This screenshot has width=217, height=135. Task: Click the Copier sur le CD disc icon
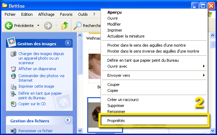[13, 104]
